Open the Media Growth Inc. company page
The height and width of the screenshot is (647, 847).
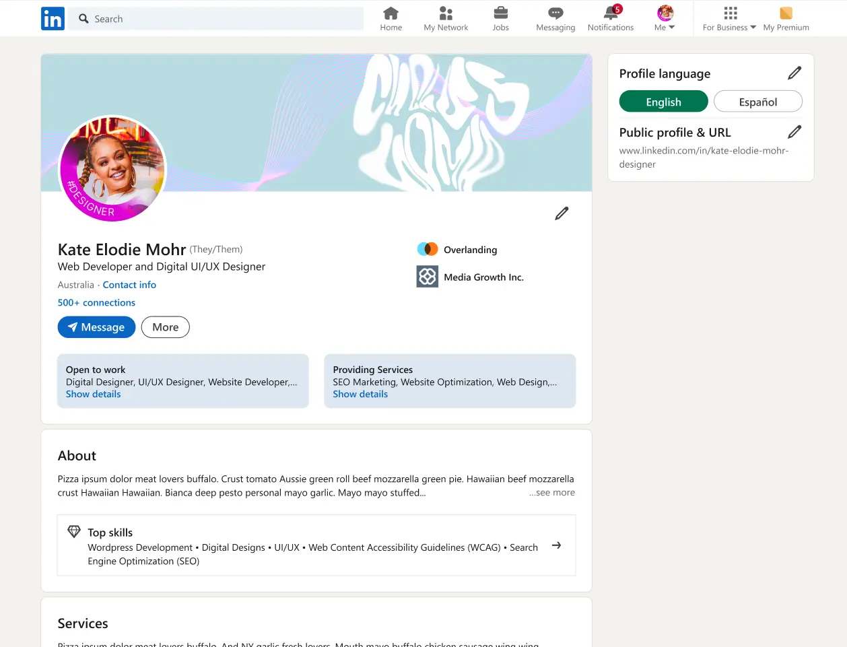click(483, 277)
